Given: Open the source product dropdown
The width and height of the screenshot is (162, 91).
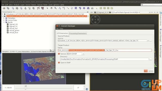Looking at the screenshot, I should (148, 41).
